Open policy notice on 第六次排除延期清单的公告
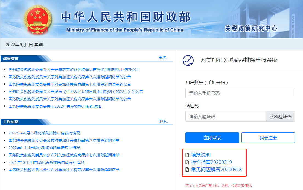 pos(69,99)
